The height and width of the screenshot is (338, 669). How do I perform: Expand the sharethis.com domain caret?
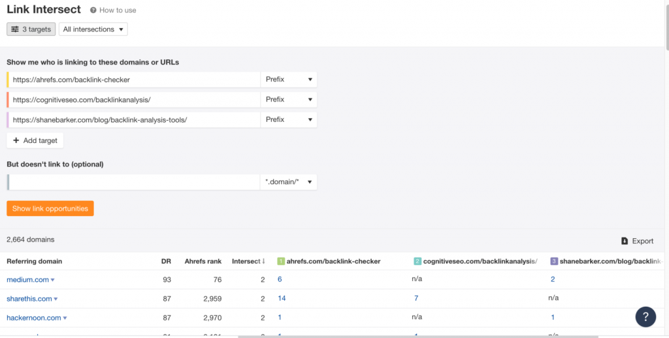tap(56, 299)
